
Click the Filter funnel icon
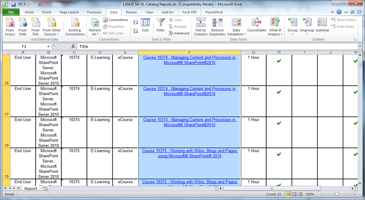[x=161, y=23]
